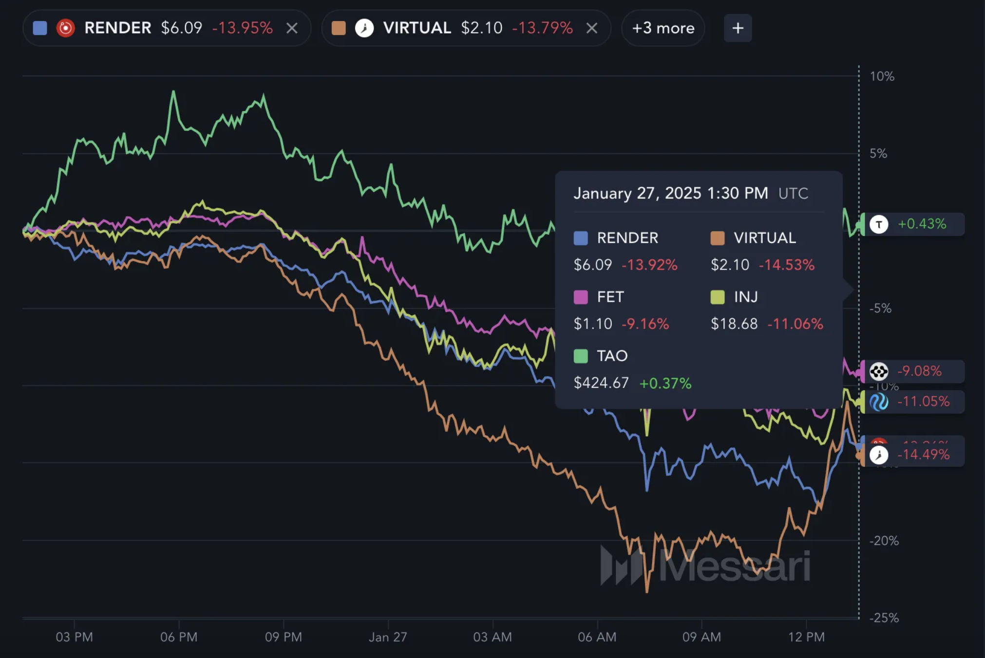The width and height of the screenshot is (985, 658).
Task: Click the 06 PM time axis marker
Action: point(179,637)
